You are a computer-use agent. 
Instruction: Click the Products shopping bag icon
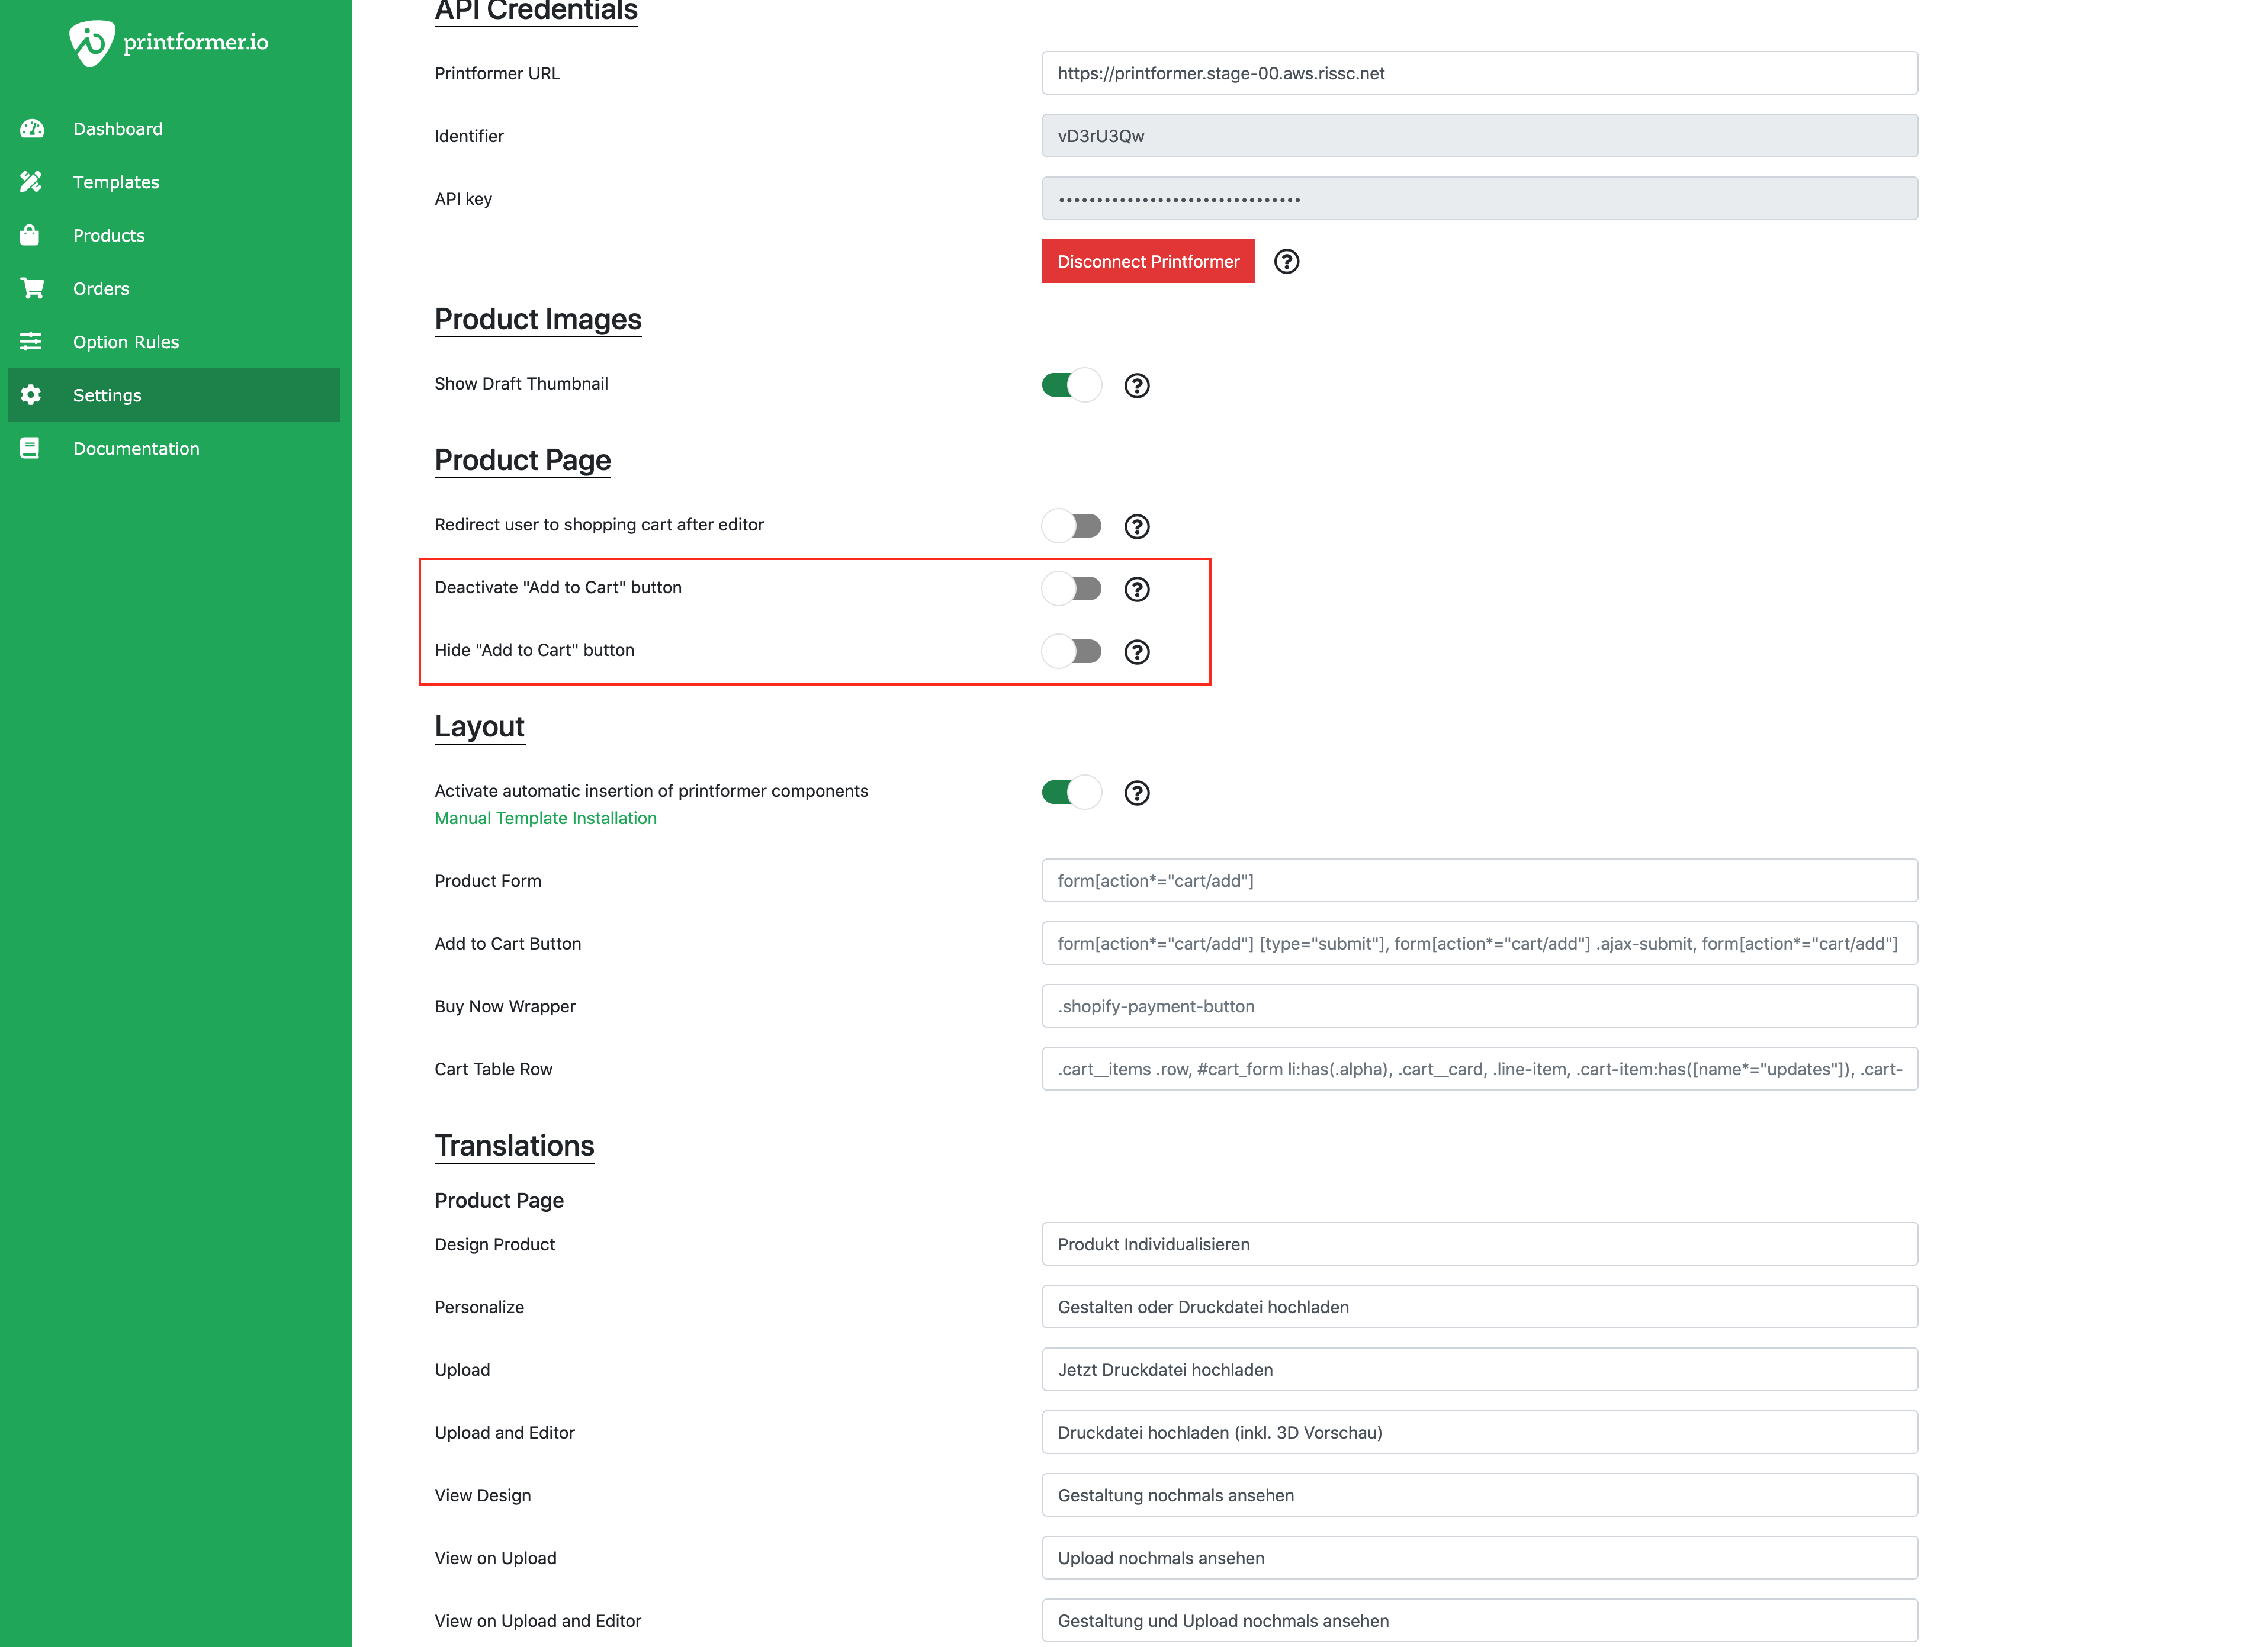[30, 235]
